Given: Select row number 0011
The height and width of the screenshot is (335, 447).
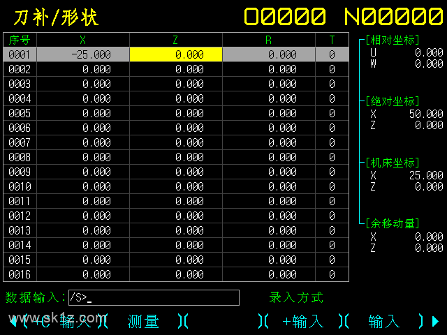Looking at the screenshot, I should 20,201.
